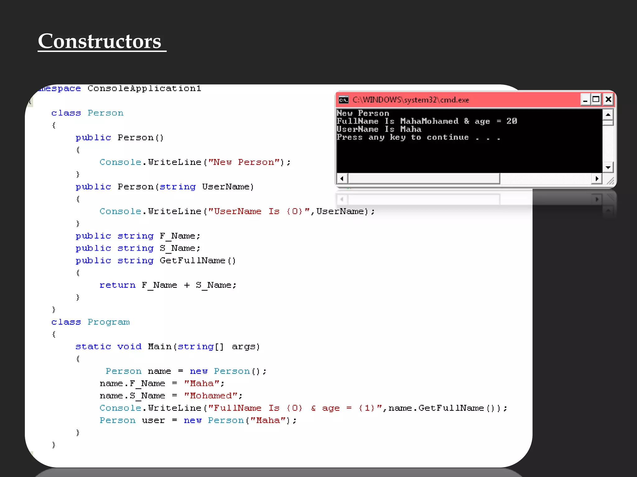The height and width of the screenshot is (477, 637).
Task: Click the "public string GetFullName()" line
Action: tap(156, 261)
